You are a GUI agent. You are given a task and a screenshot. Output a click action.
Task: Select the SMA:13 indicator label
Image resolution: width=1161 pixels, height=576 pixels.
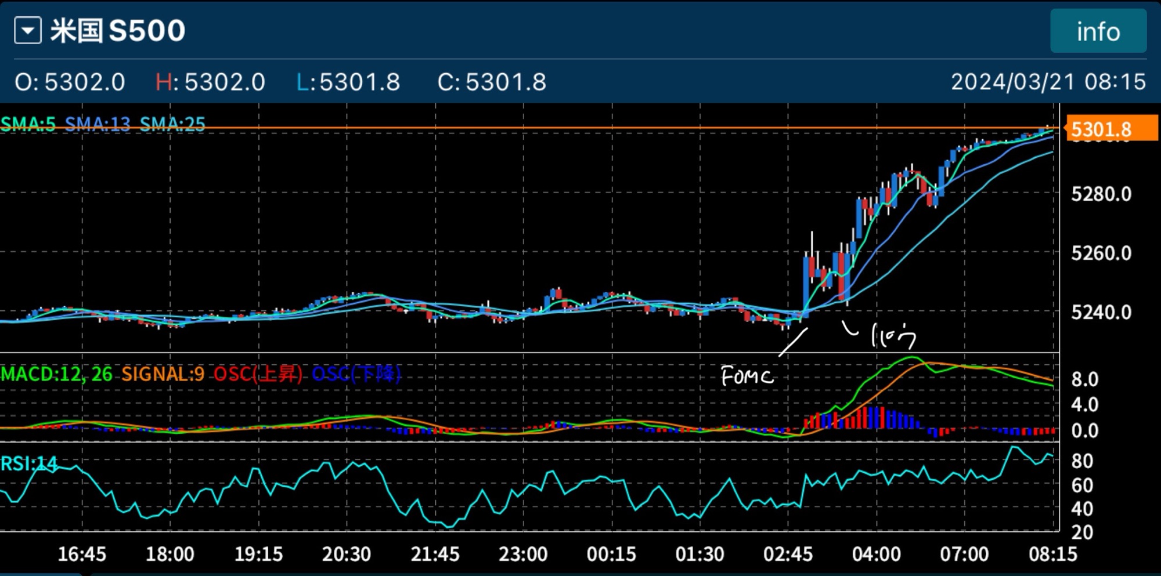pos(98,124)
